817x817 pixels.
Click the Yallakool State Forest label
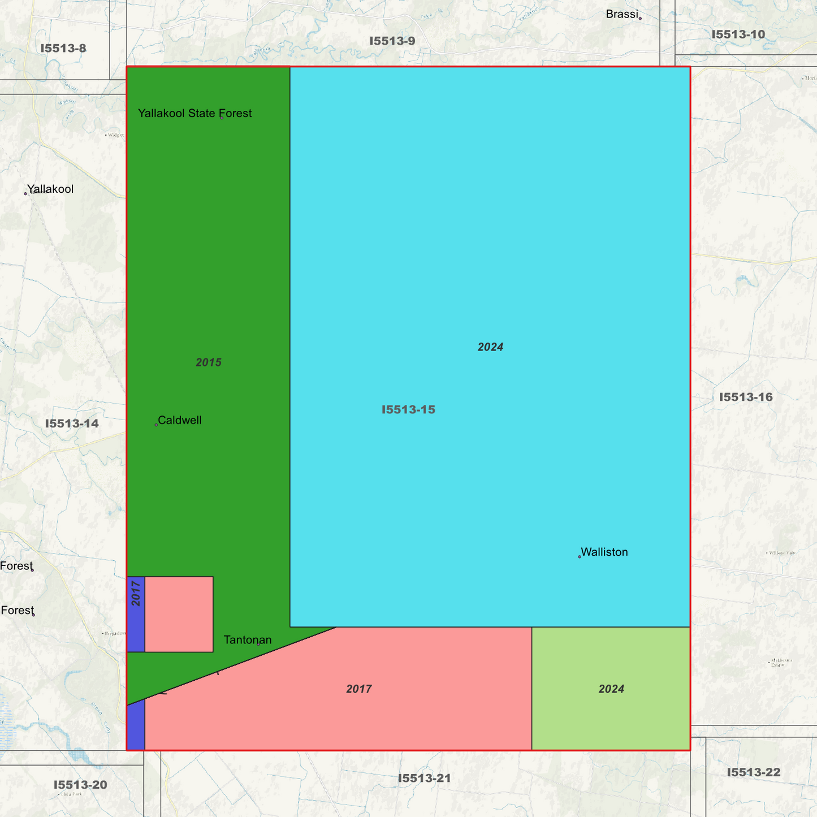click(195, 113)
